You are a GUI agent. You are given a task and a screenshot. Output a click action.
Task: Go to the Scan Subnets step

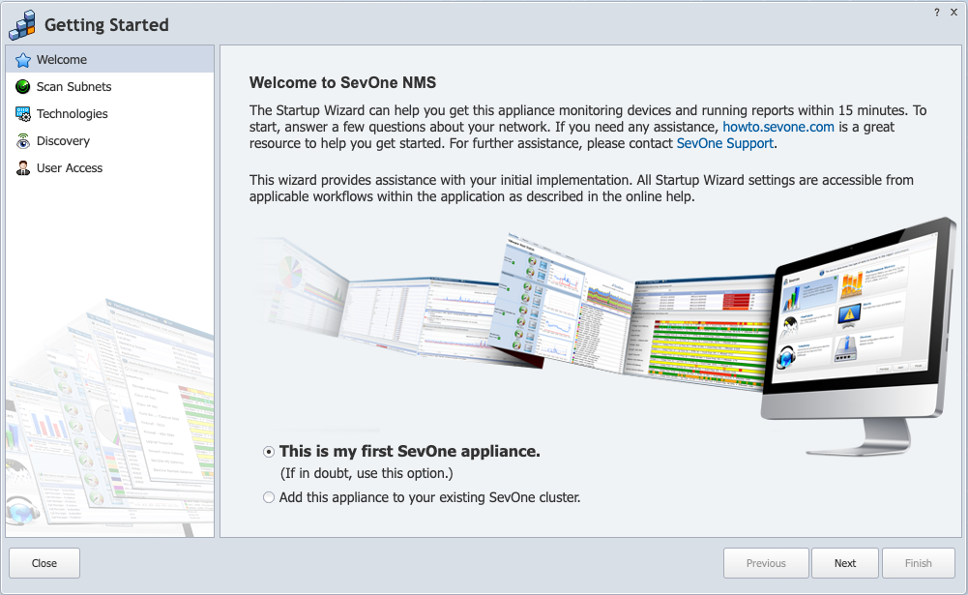pos(110,87)
